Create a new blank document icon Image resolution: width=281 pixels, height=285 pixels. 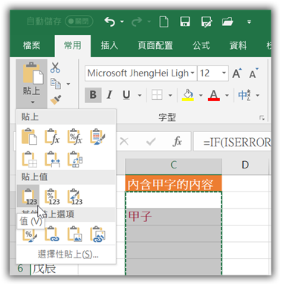[164, 22]
